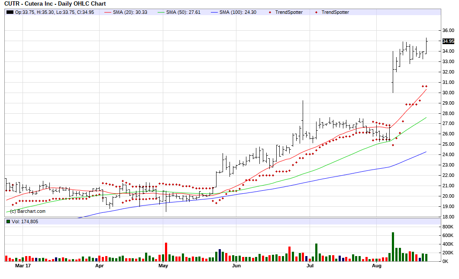Click the Jul date axis label
Image resolution: width=459 pixels, height=279 pixels.
pos(310,266)
